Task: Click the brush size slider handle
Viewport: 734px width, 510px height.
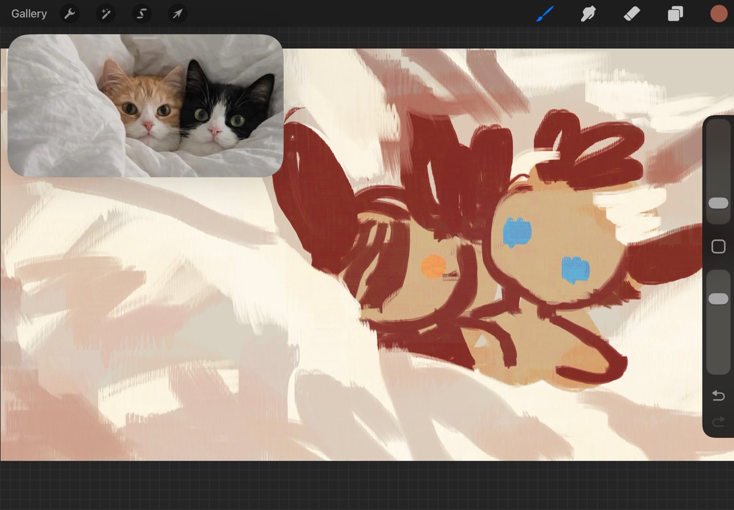Action: coord(718,203)
